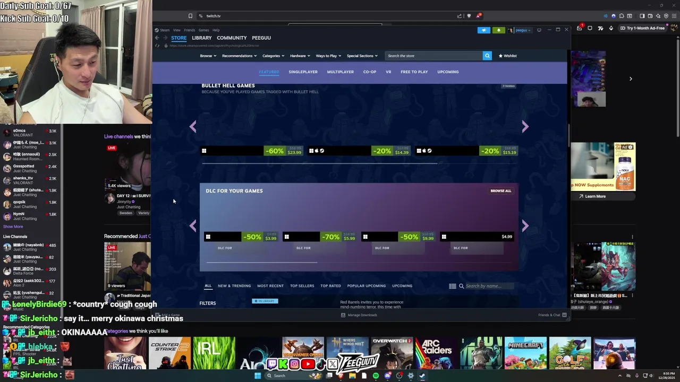Focus the Search the store field
This screenshot has height=382, width=680.
coord(434,56)
